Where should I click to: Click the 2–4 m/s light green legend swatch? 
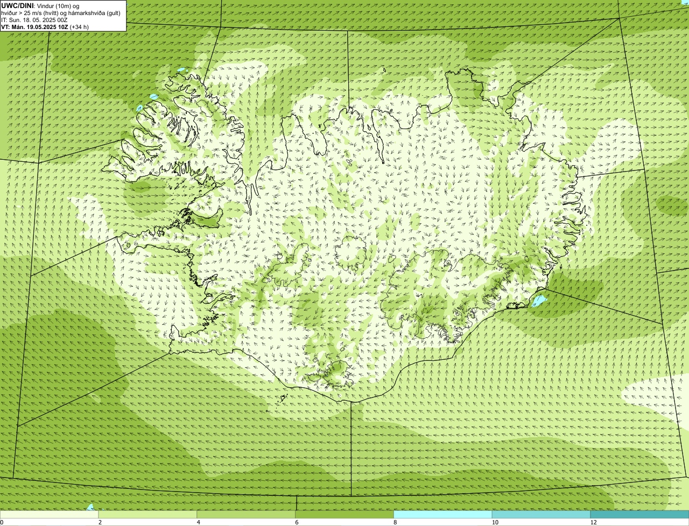coord(148,514)
